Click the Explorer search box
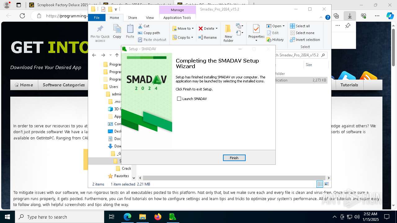Viewport: 397px width, 223px height. [301, 55]
